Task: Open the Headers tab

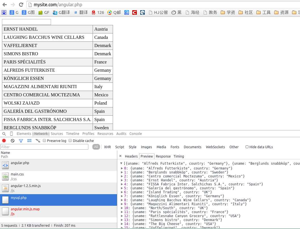Action: pyautogui.click(x=131, y=156)
